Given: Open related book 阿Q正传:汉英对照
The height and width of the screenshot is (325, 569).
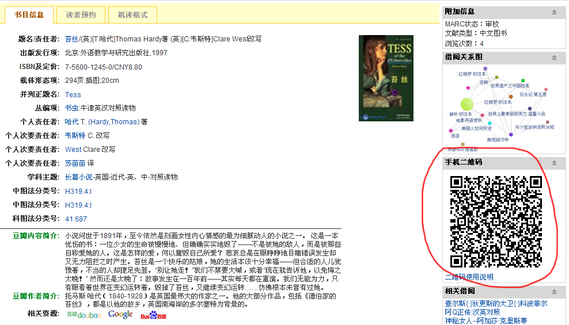Looking at the screenshot, I should point(472,312).
